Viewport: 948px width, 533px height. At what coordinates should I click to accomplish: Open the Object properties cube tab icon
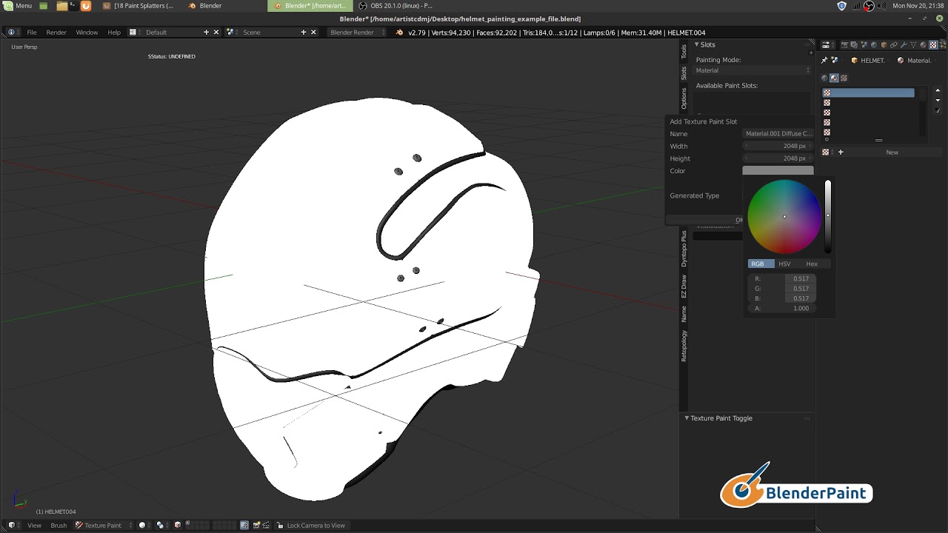[x=884, y=45]
